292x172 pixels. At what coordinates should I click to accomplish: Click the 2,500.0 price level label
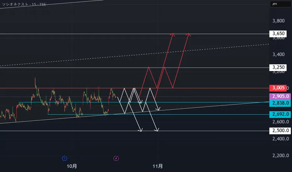pos(280,131)
